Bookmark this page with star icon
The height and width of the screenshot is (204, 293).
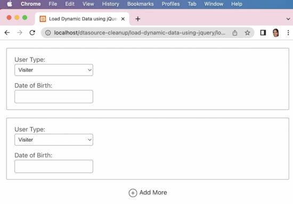(x=247, y=33)
